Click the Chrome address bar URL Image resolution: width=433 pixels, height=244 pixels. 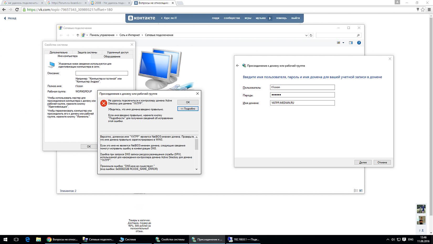70,9
